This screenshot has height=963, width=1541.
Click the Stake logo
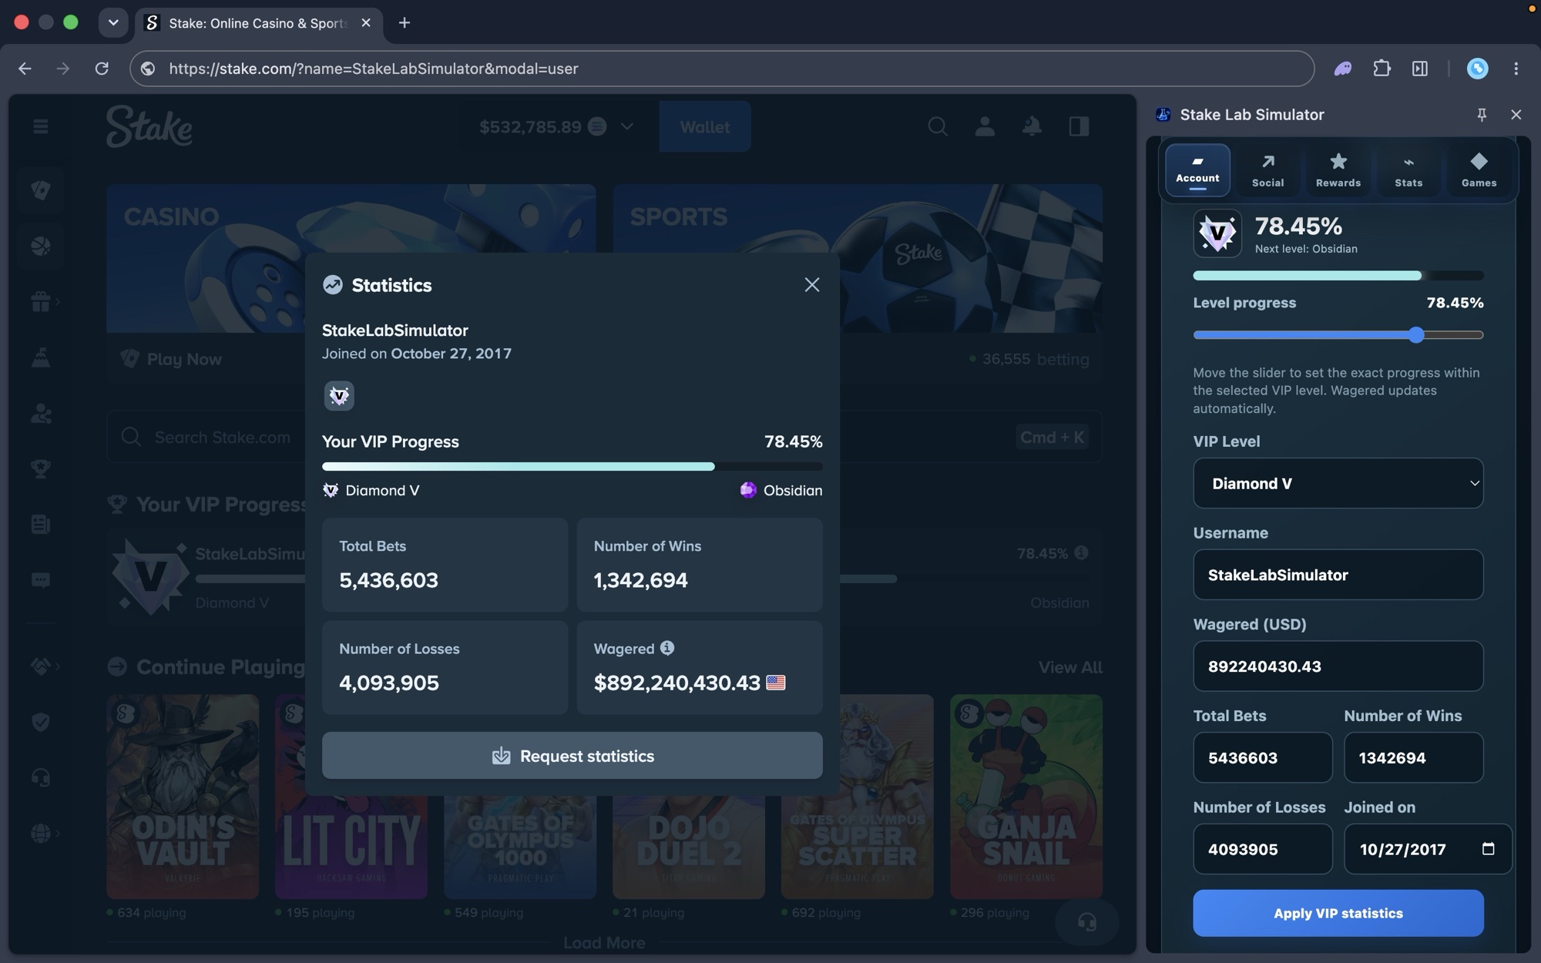point(149,126)
